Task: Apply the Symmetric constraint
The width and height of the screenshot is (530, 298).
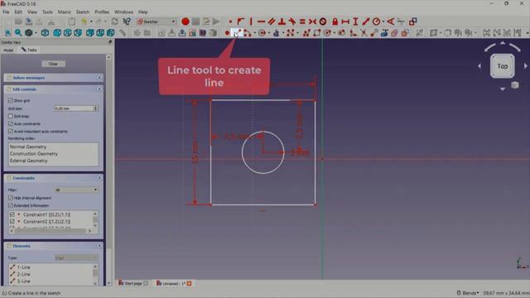Action: pos(312,22)
